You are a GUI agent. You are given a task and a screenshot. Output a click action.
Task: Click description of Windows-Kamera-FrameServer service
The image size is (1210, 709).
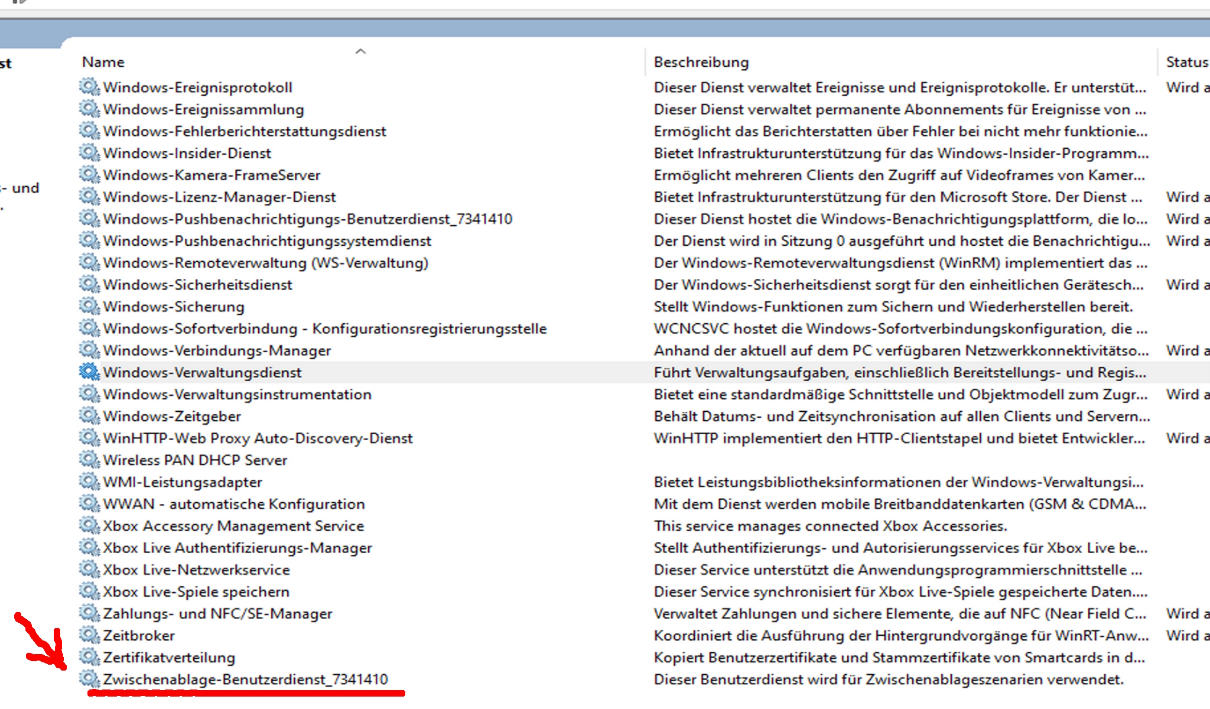point(899,175)
